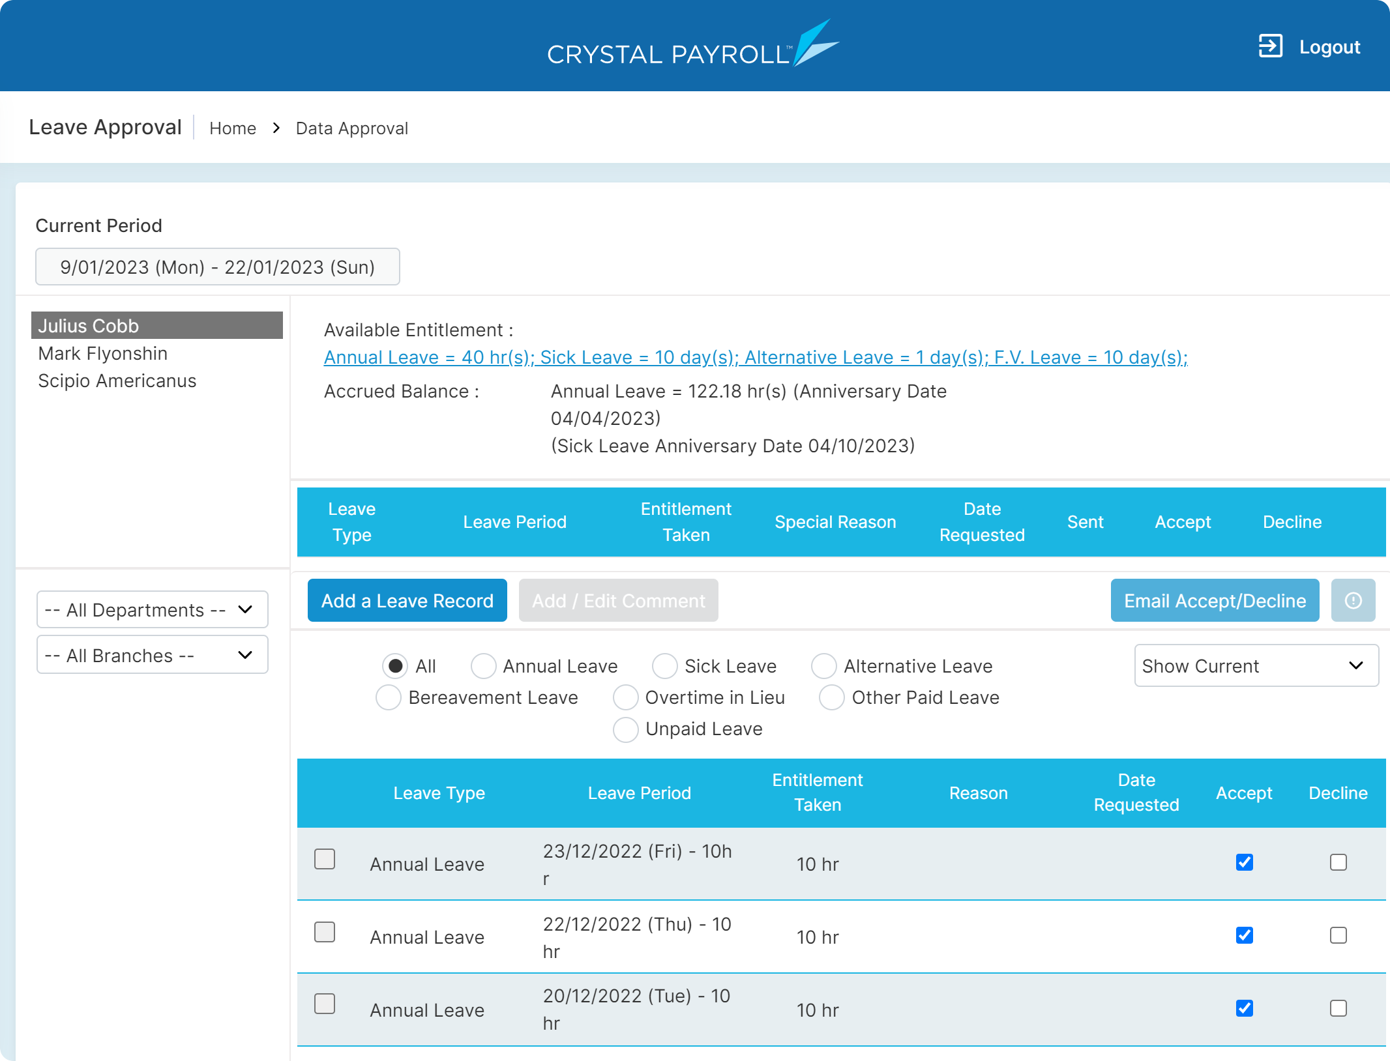1390x1061 pixels.
Task: Select employee Mark Flyonshin
Action: coord(103,353)
